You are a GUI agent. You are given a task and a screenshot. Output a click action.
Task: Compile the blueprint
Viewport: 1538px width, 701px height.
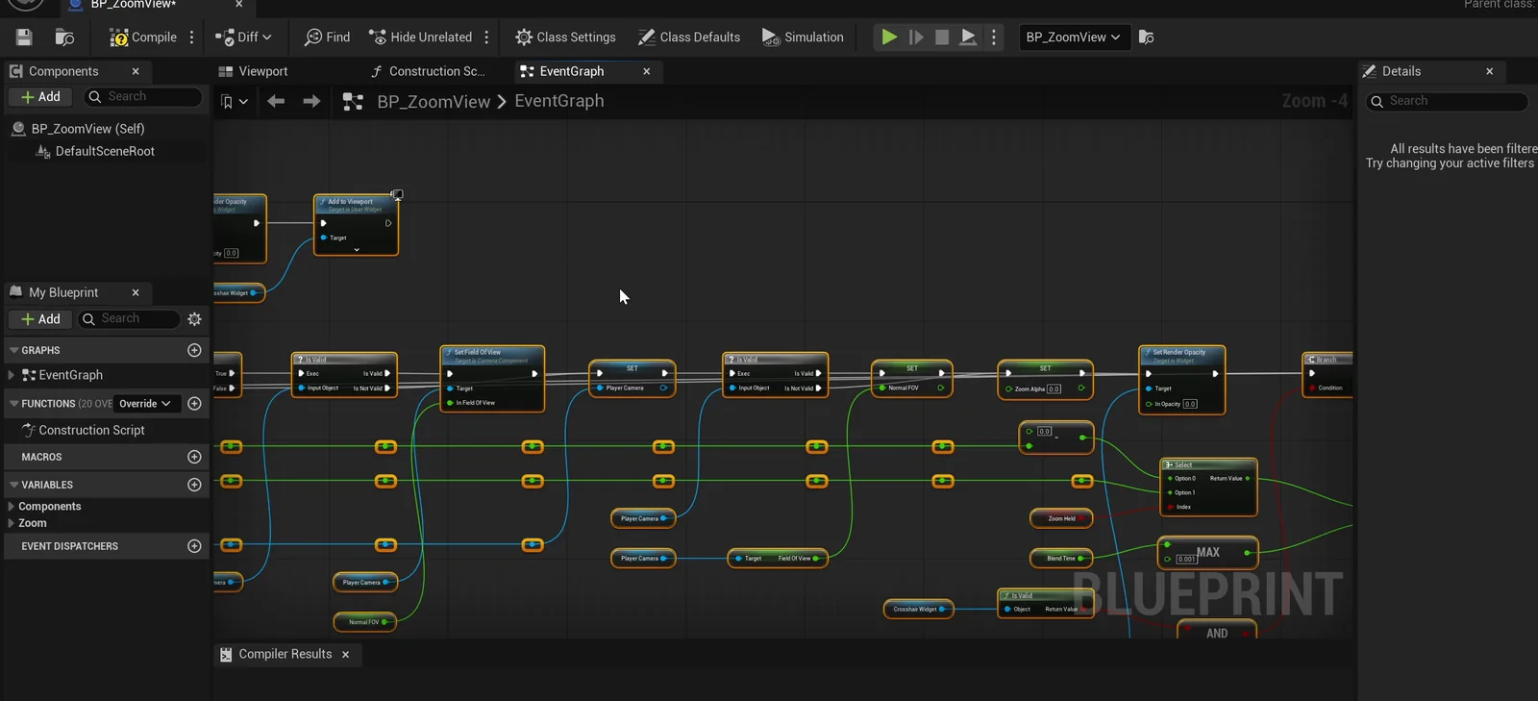[x=143, y=38]
